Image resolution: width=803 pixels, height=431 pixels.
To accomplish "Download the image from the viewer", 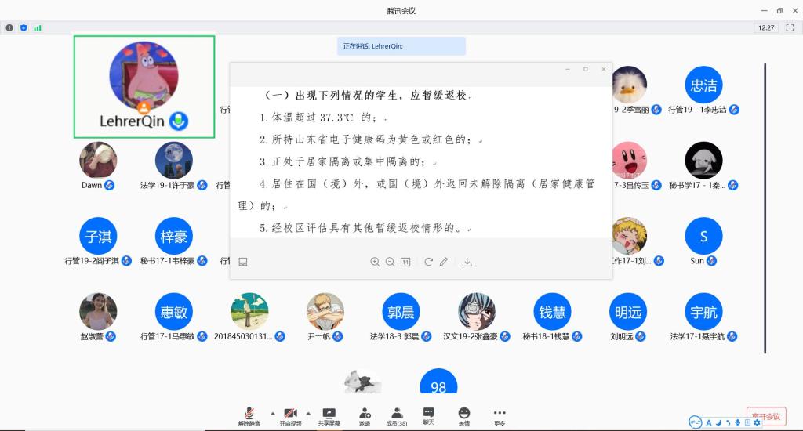I will pyautogui.click(x=467, y=262).
